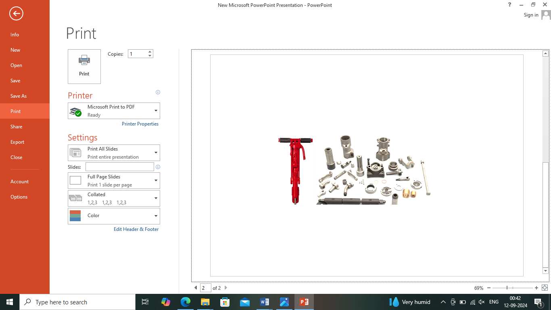Screen dimensions: 551x310
Task: Open the Save As menu item
Action: (x=19, y=96)
